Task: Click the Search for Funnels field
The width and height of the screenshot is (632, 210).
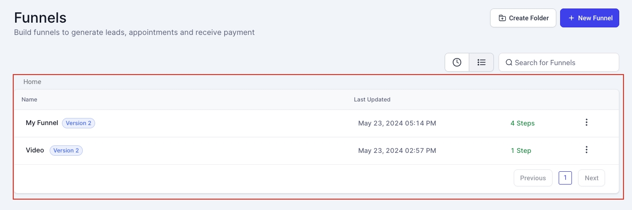Action: tap(563, 62)
